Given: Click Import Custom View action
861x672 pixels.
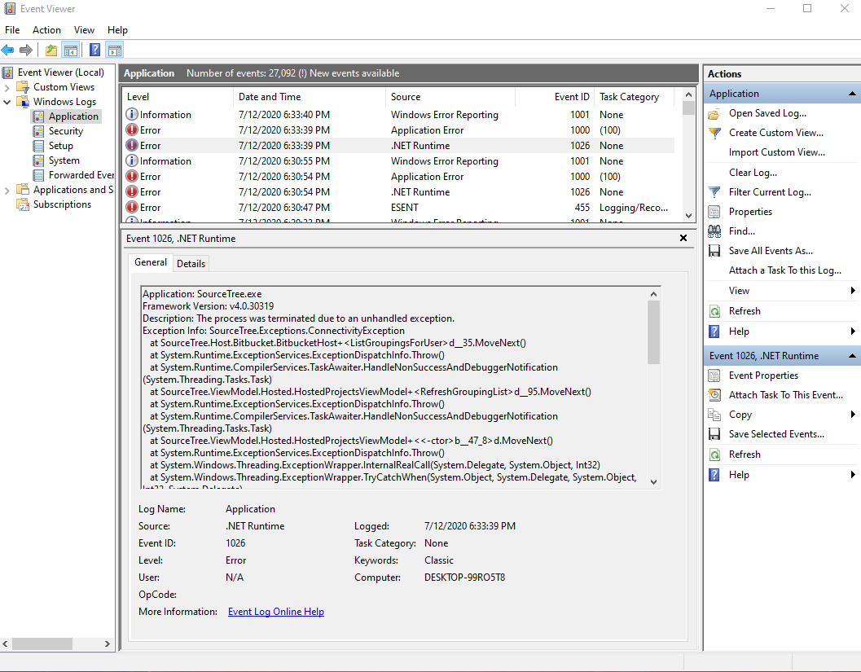Looking at the screenshot, I should point(776,152).
